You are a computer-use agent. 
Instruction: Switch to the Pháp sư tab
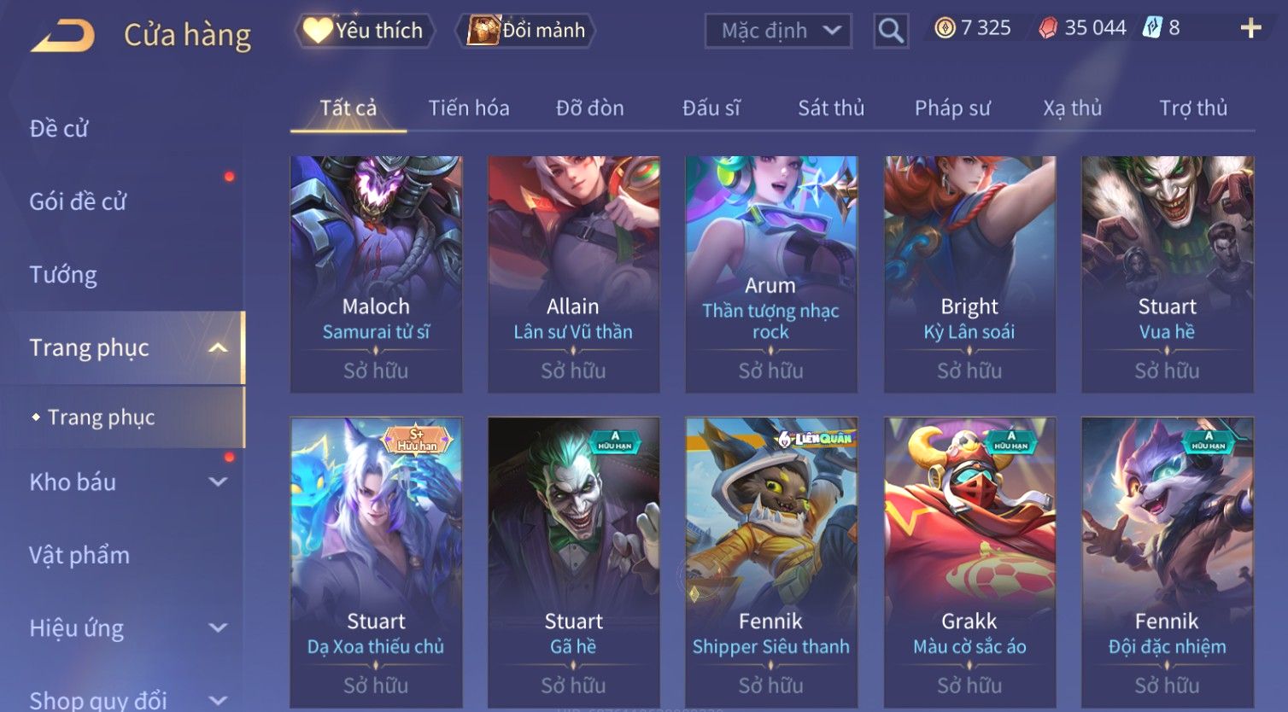[x=952, y=108]
